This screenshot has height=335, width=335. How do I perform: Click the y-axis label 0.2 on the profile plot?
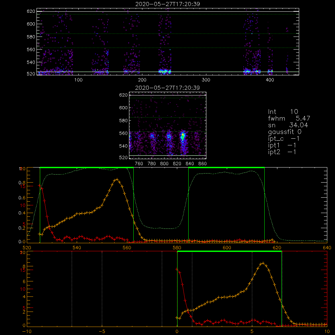point(22,228)
